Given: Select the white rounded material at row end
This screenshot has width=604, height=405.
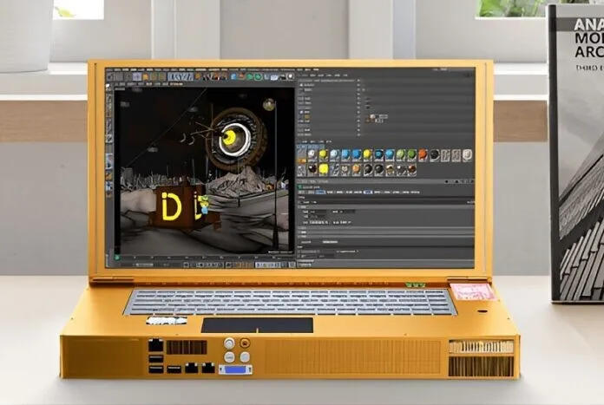Looking at the screenshot, I should tap(467, 154).
